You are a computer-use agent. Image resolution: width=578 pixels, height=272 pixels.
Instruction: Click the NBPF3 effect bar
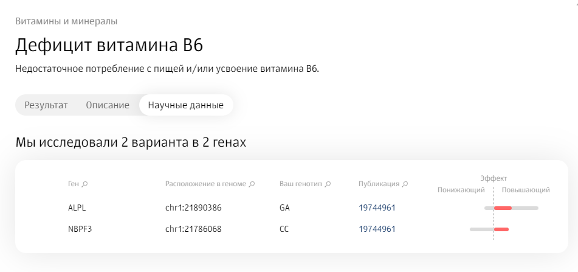[x=489, y=229]
